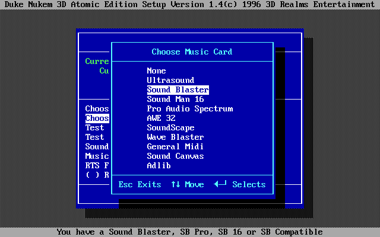This screenshot has width=380, height=237.
Task: Select None in the music card list
Action: coord(156,71)
